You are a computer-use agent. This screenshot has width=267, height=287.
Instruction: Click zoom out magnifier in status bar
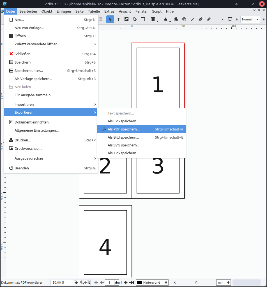point(76,283)
